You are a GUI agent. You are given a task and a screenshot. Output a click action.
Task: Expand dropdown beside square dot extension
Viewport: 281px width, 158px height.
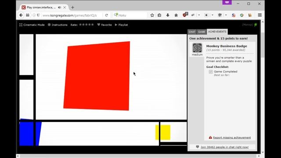(213, 15)
